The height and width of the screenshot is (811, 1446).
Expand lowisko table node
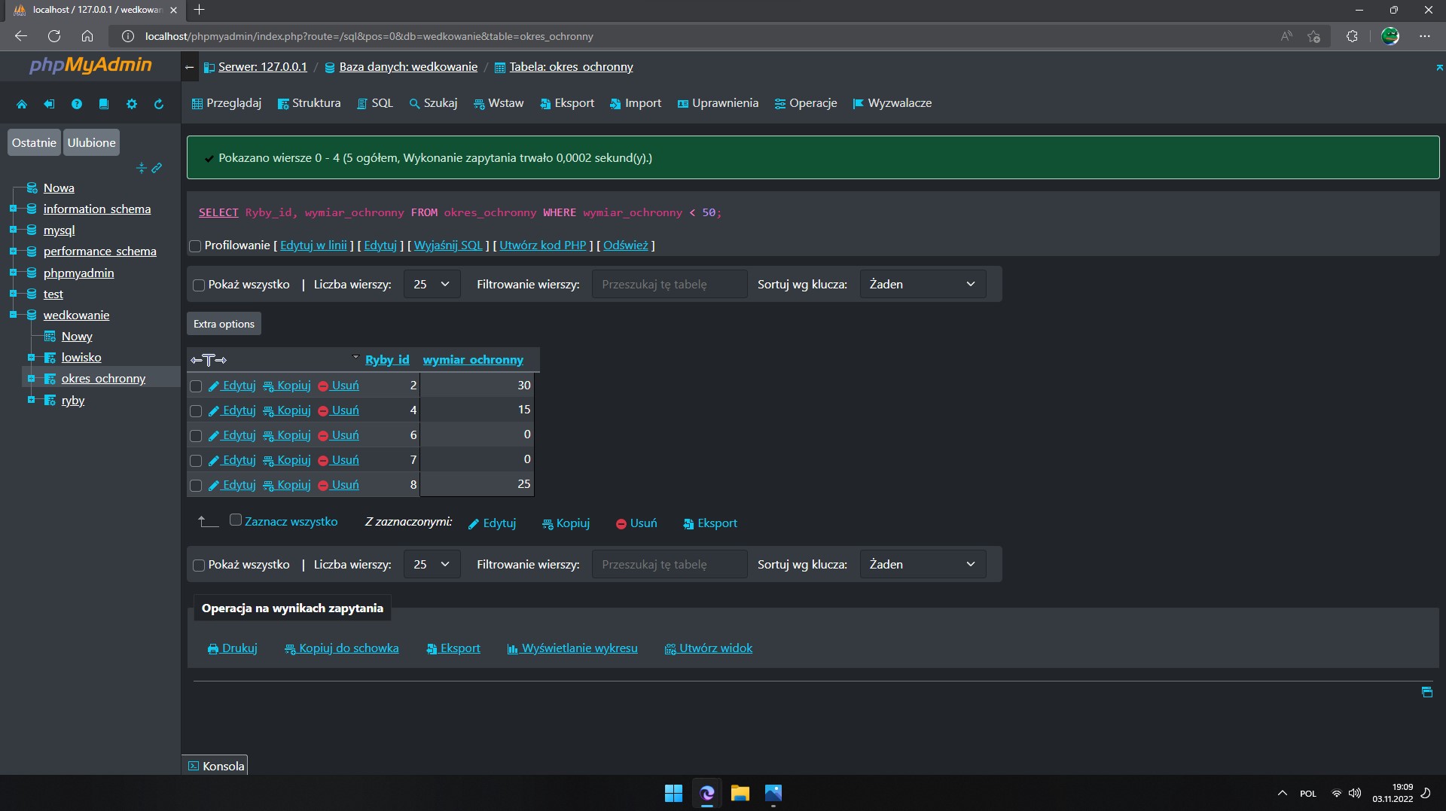[x=31, y=357]
